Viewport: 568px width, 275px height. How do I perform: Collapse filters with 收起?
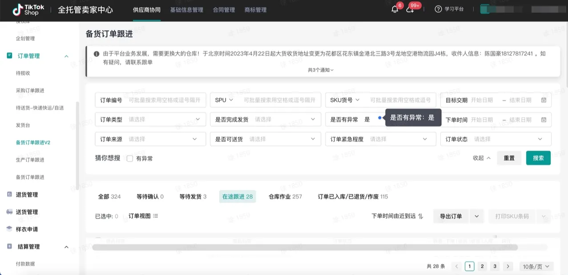pyautogui.click(x=482, y=158)
